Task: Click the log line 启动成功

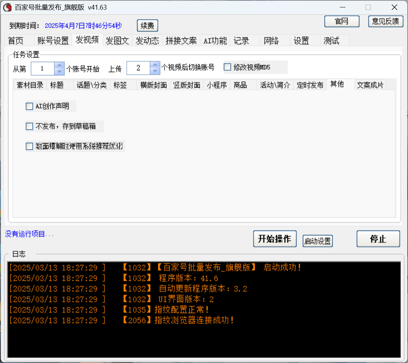Action: pos(155,268)
